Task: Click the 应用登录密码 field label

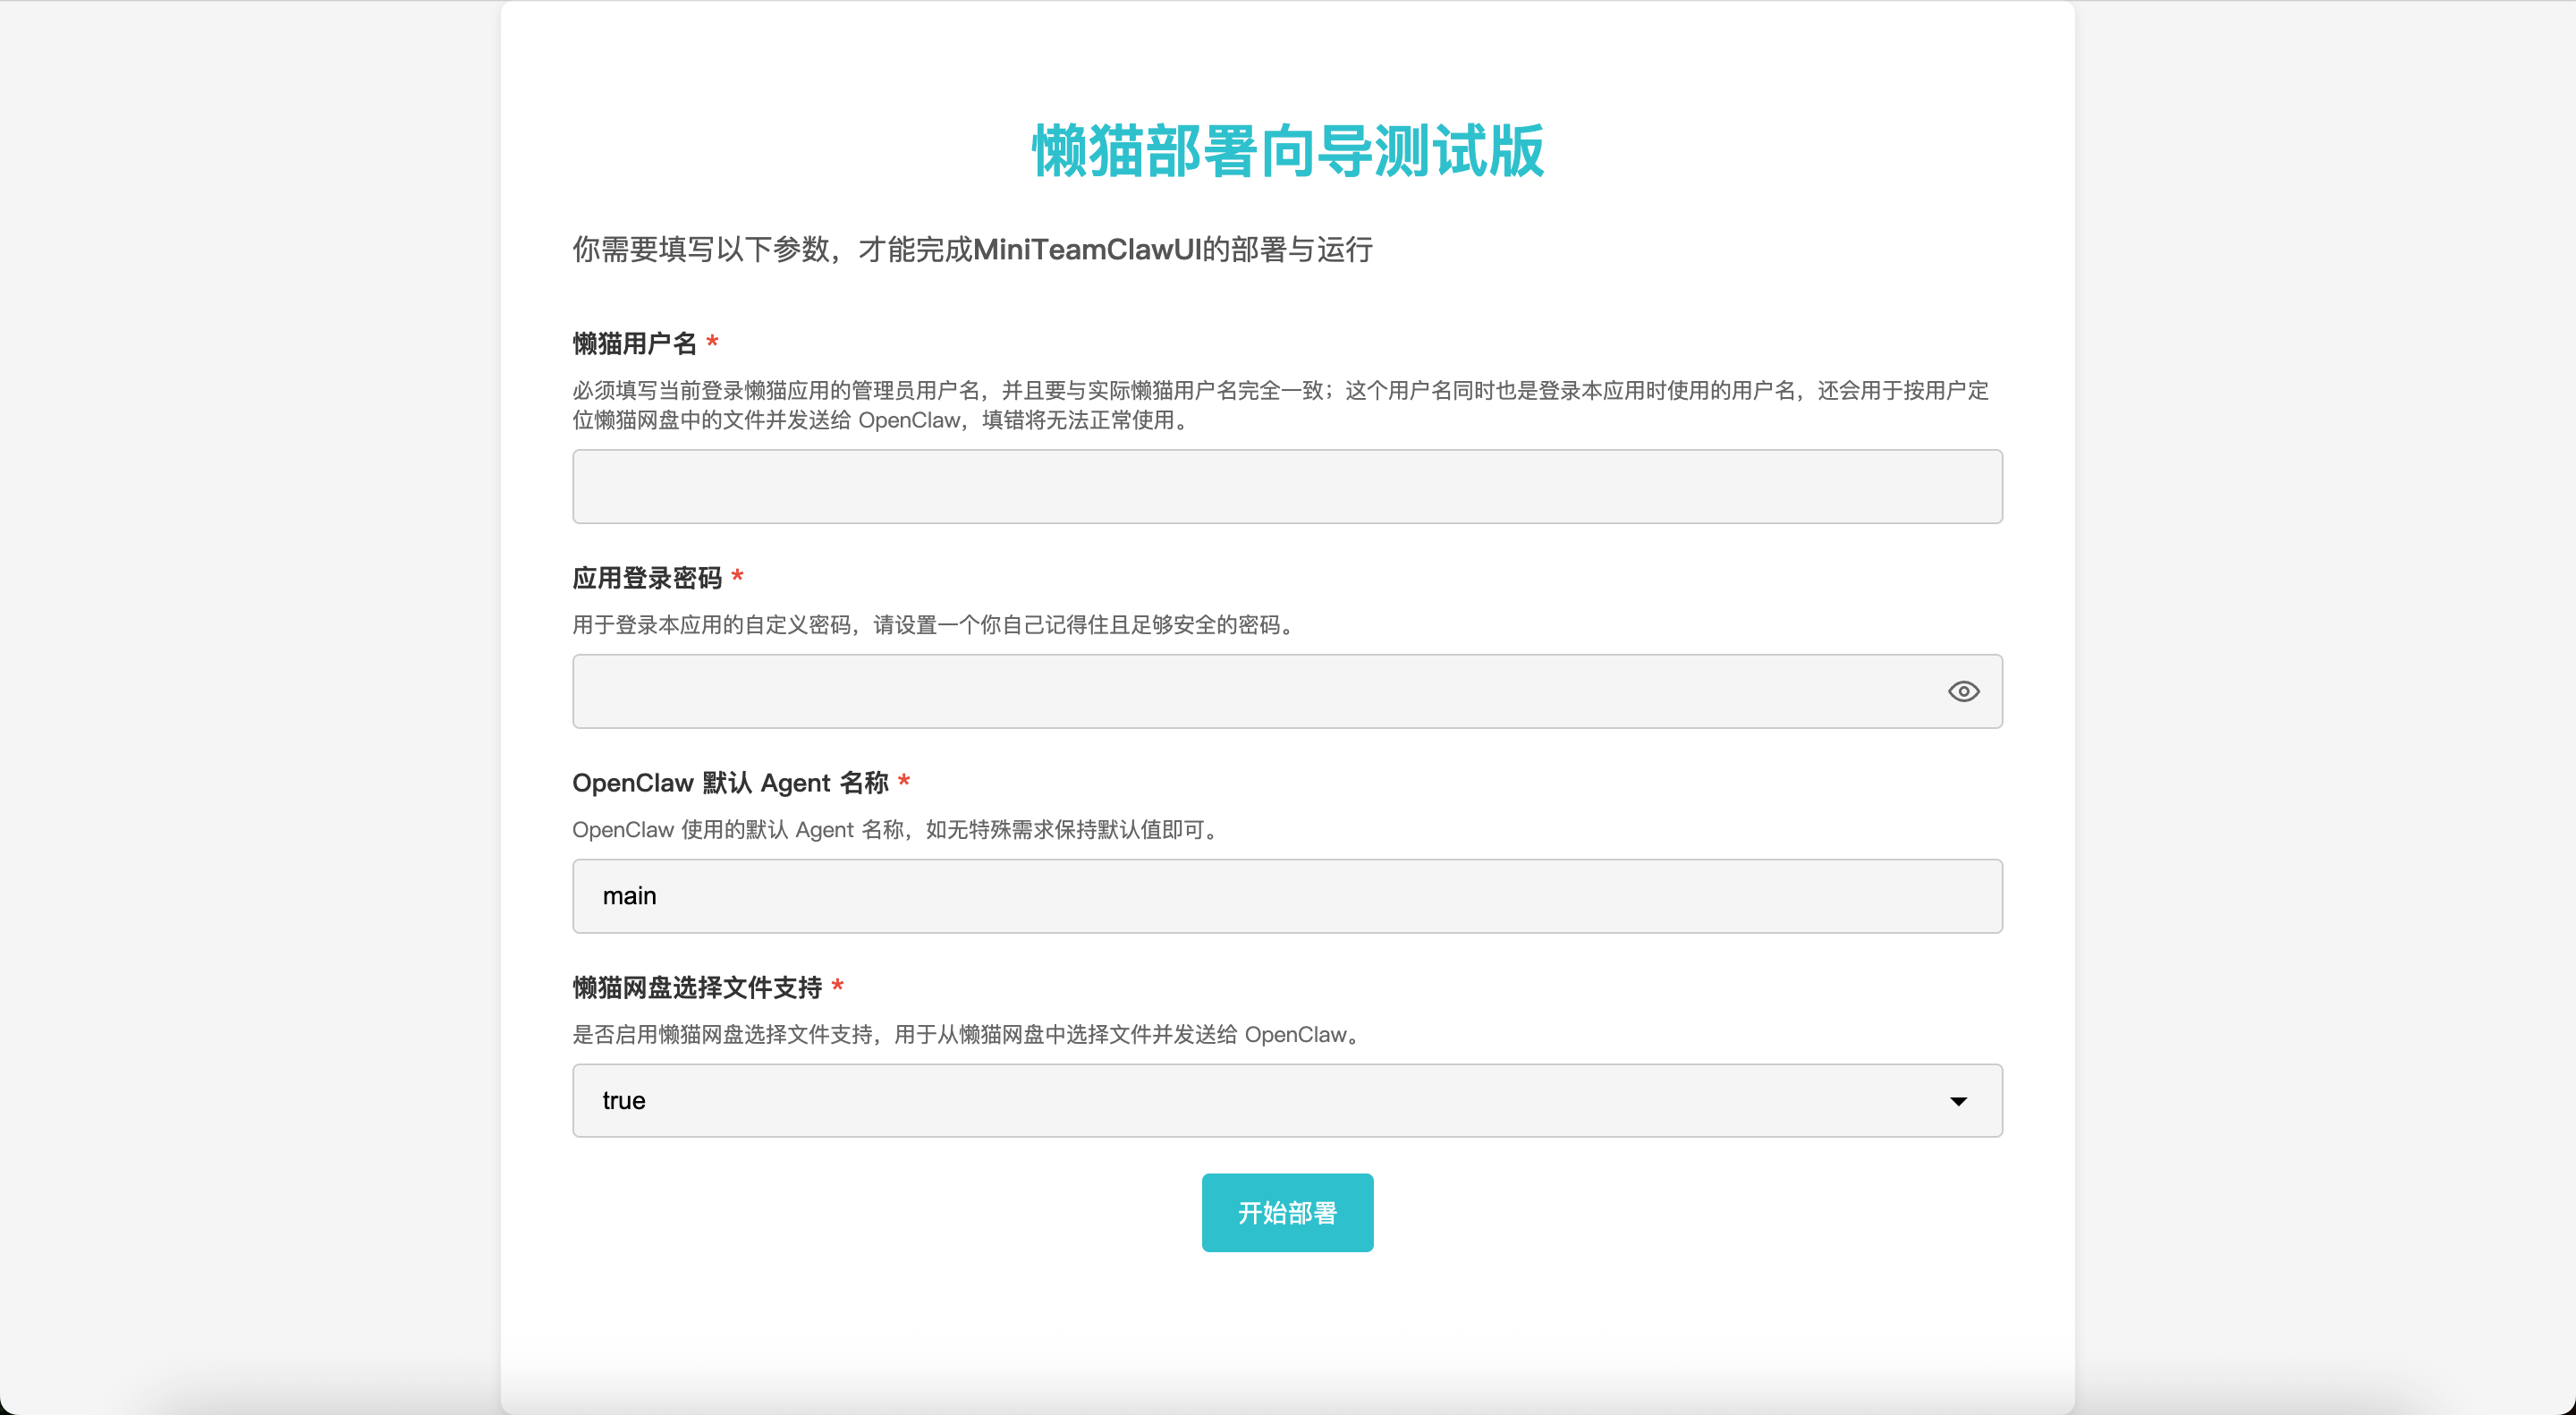Action: (x=647, y=578)
